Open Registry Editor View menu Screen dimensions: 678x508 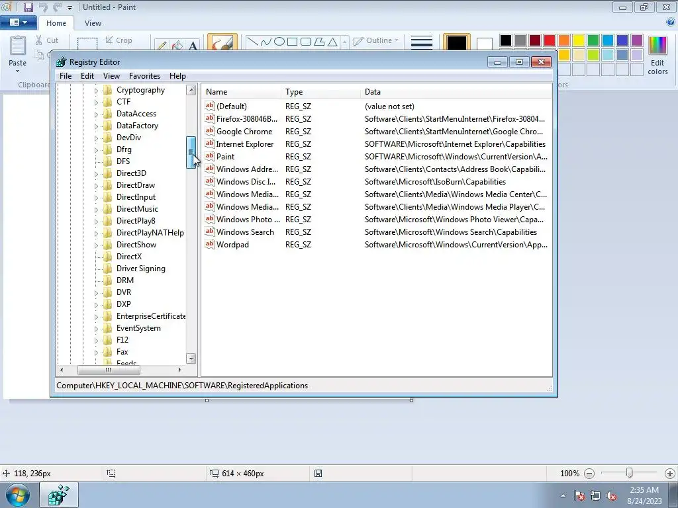(111, 76)
